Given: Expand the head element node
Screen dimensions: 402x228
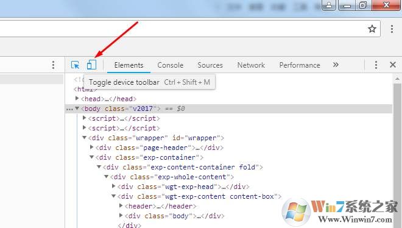Looking at the screenshot, I should [77, 98].
